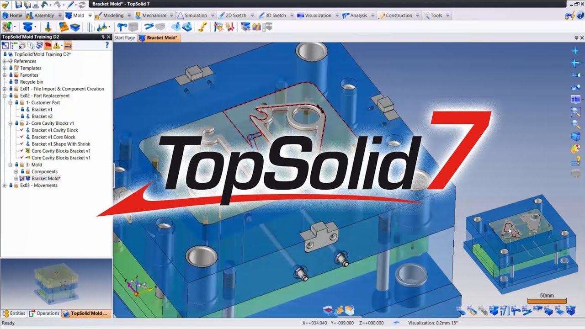
Task: Select Bracket Mold* in project tree
Action: (x=46, y=179)
